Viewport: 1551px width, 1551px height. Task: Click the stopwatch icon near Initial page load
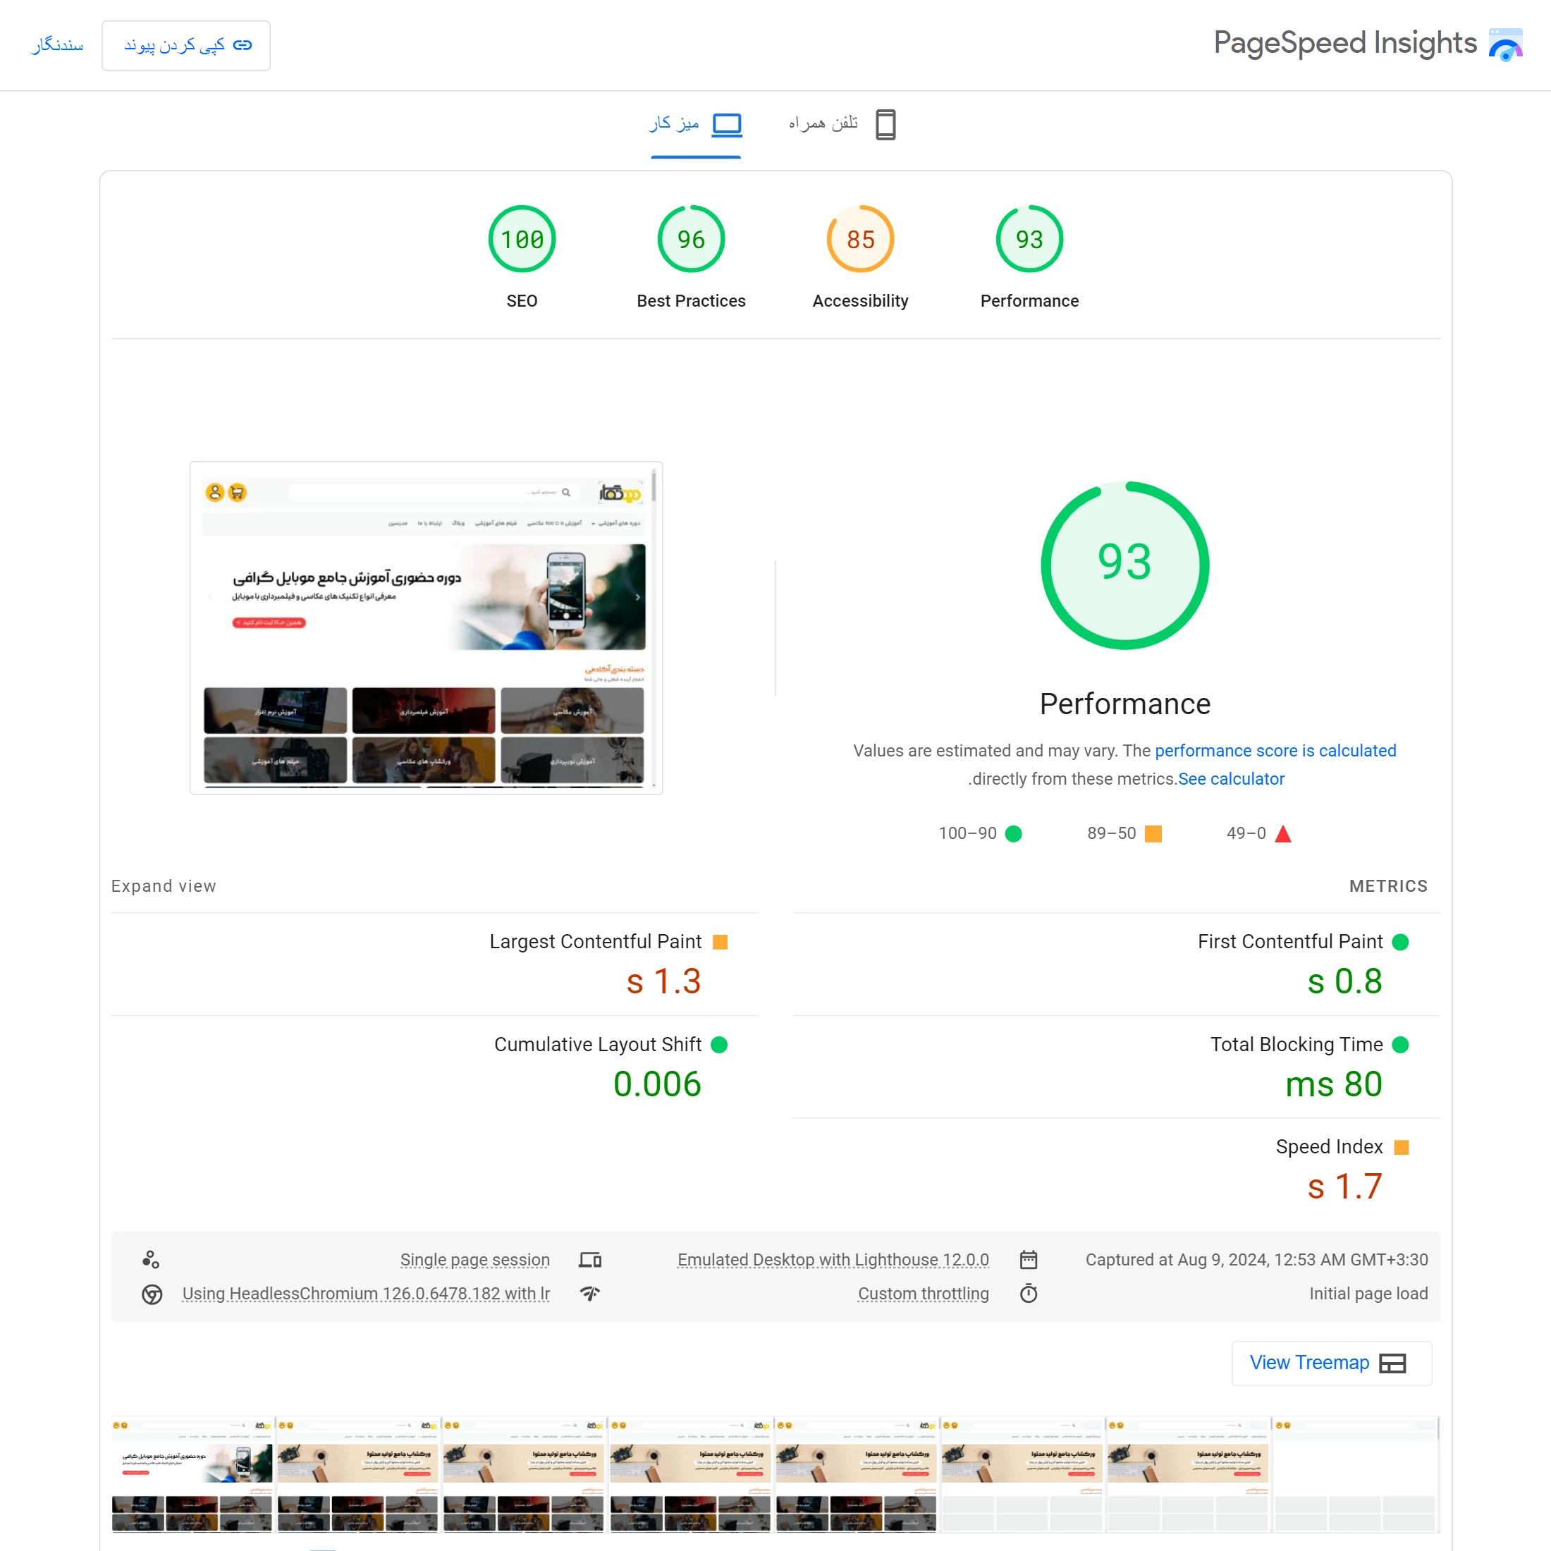(1029, 1293)
